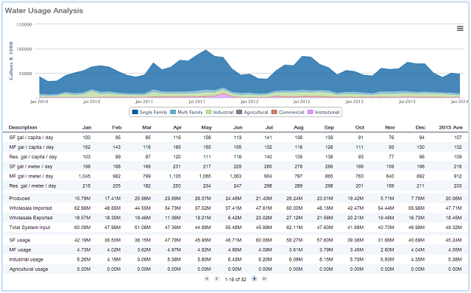Select the SF gal / capita / day row
The image size is (471, 293).
[235, 138]
